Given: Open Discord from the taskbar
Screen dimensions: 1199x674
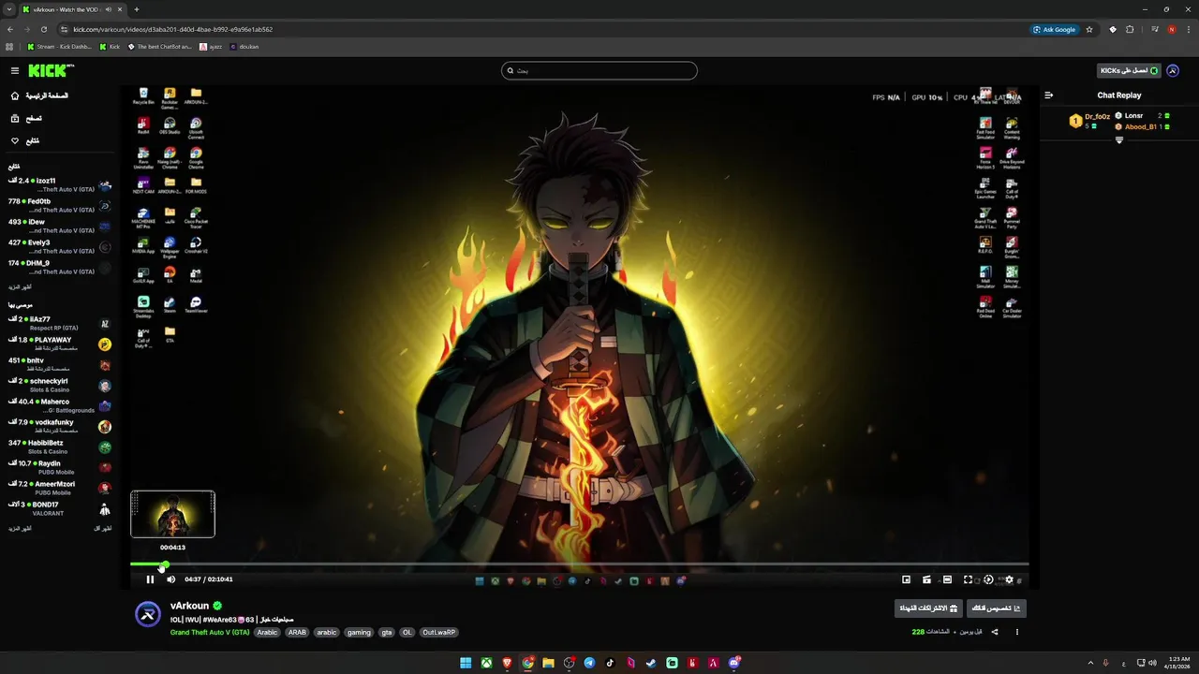Looking at the screenshot, I should click(x=733, y=663).
